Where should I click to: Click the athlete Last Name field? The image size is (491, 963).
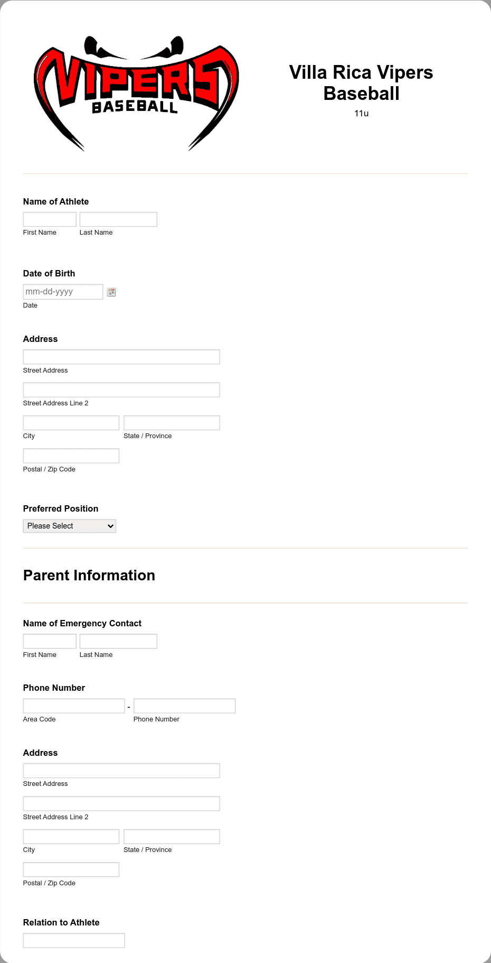tap(118, 219)
